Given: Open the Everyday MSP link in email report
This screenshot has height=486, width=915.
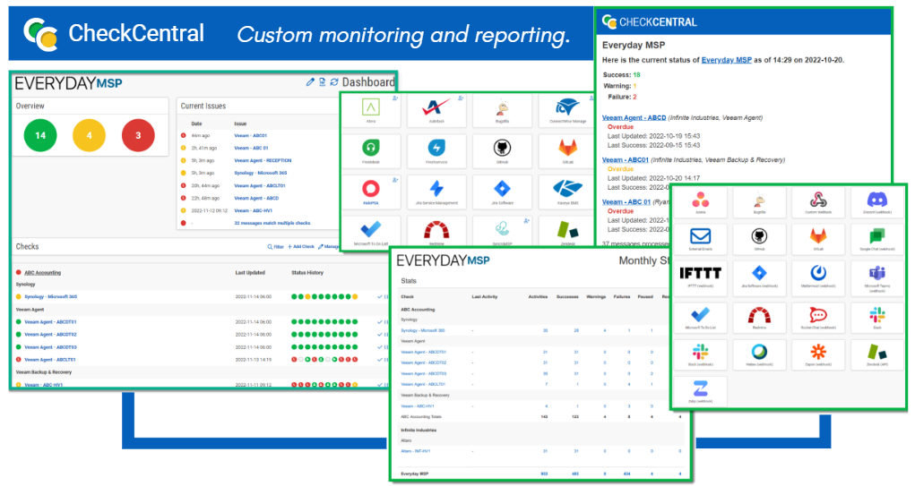Looking at the screenshot, I should (726, 60).
